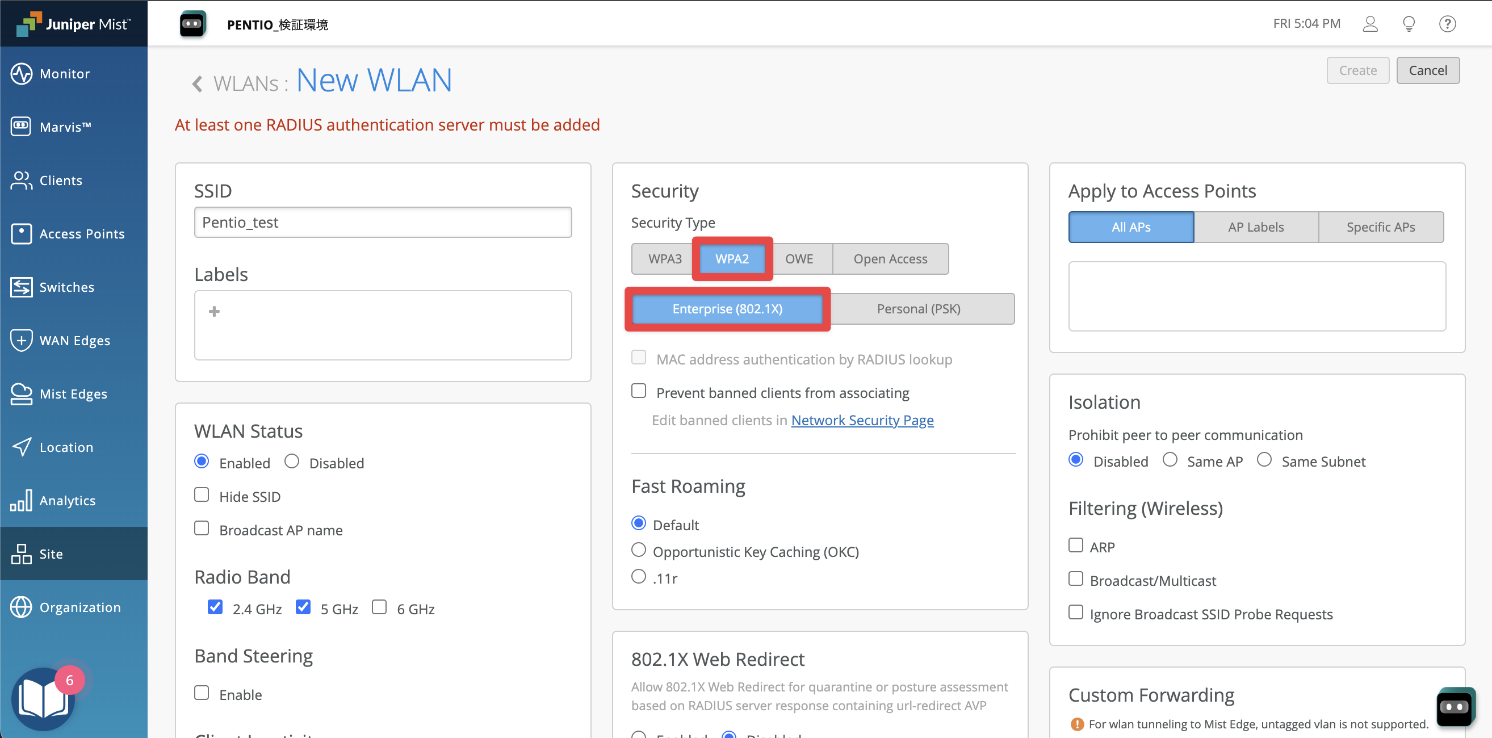This screenshot has width=1492, height=738.
Task: Select the Default fast roaming option
Action: (638, 523)
